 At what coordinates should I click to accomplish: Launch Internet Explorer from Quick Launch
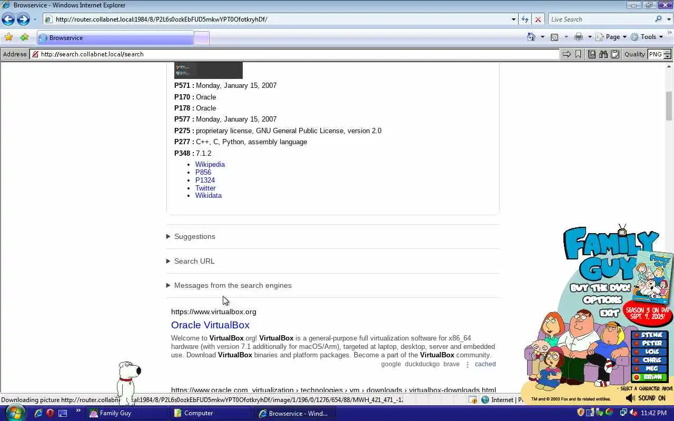(x=38, y=413)
